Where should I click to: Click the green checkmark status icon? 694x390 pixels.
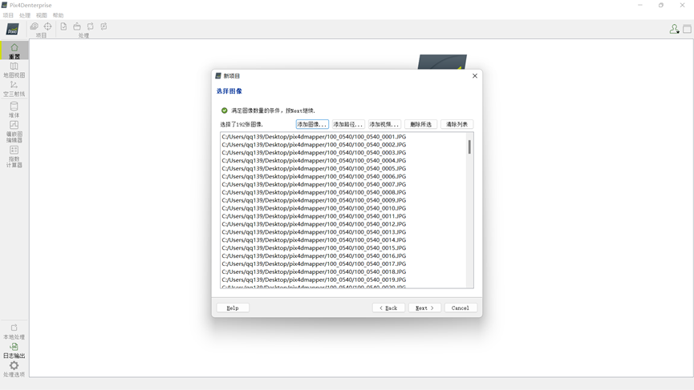tap(225, 111)
